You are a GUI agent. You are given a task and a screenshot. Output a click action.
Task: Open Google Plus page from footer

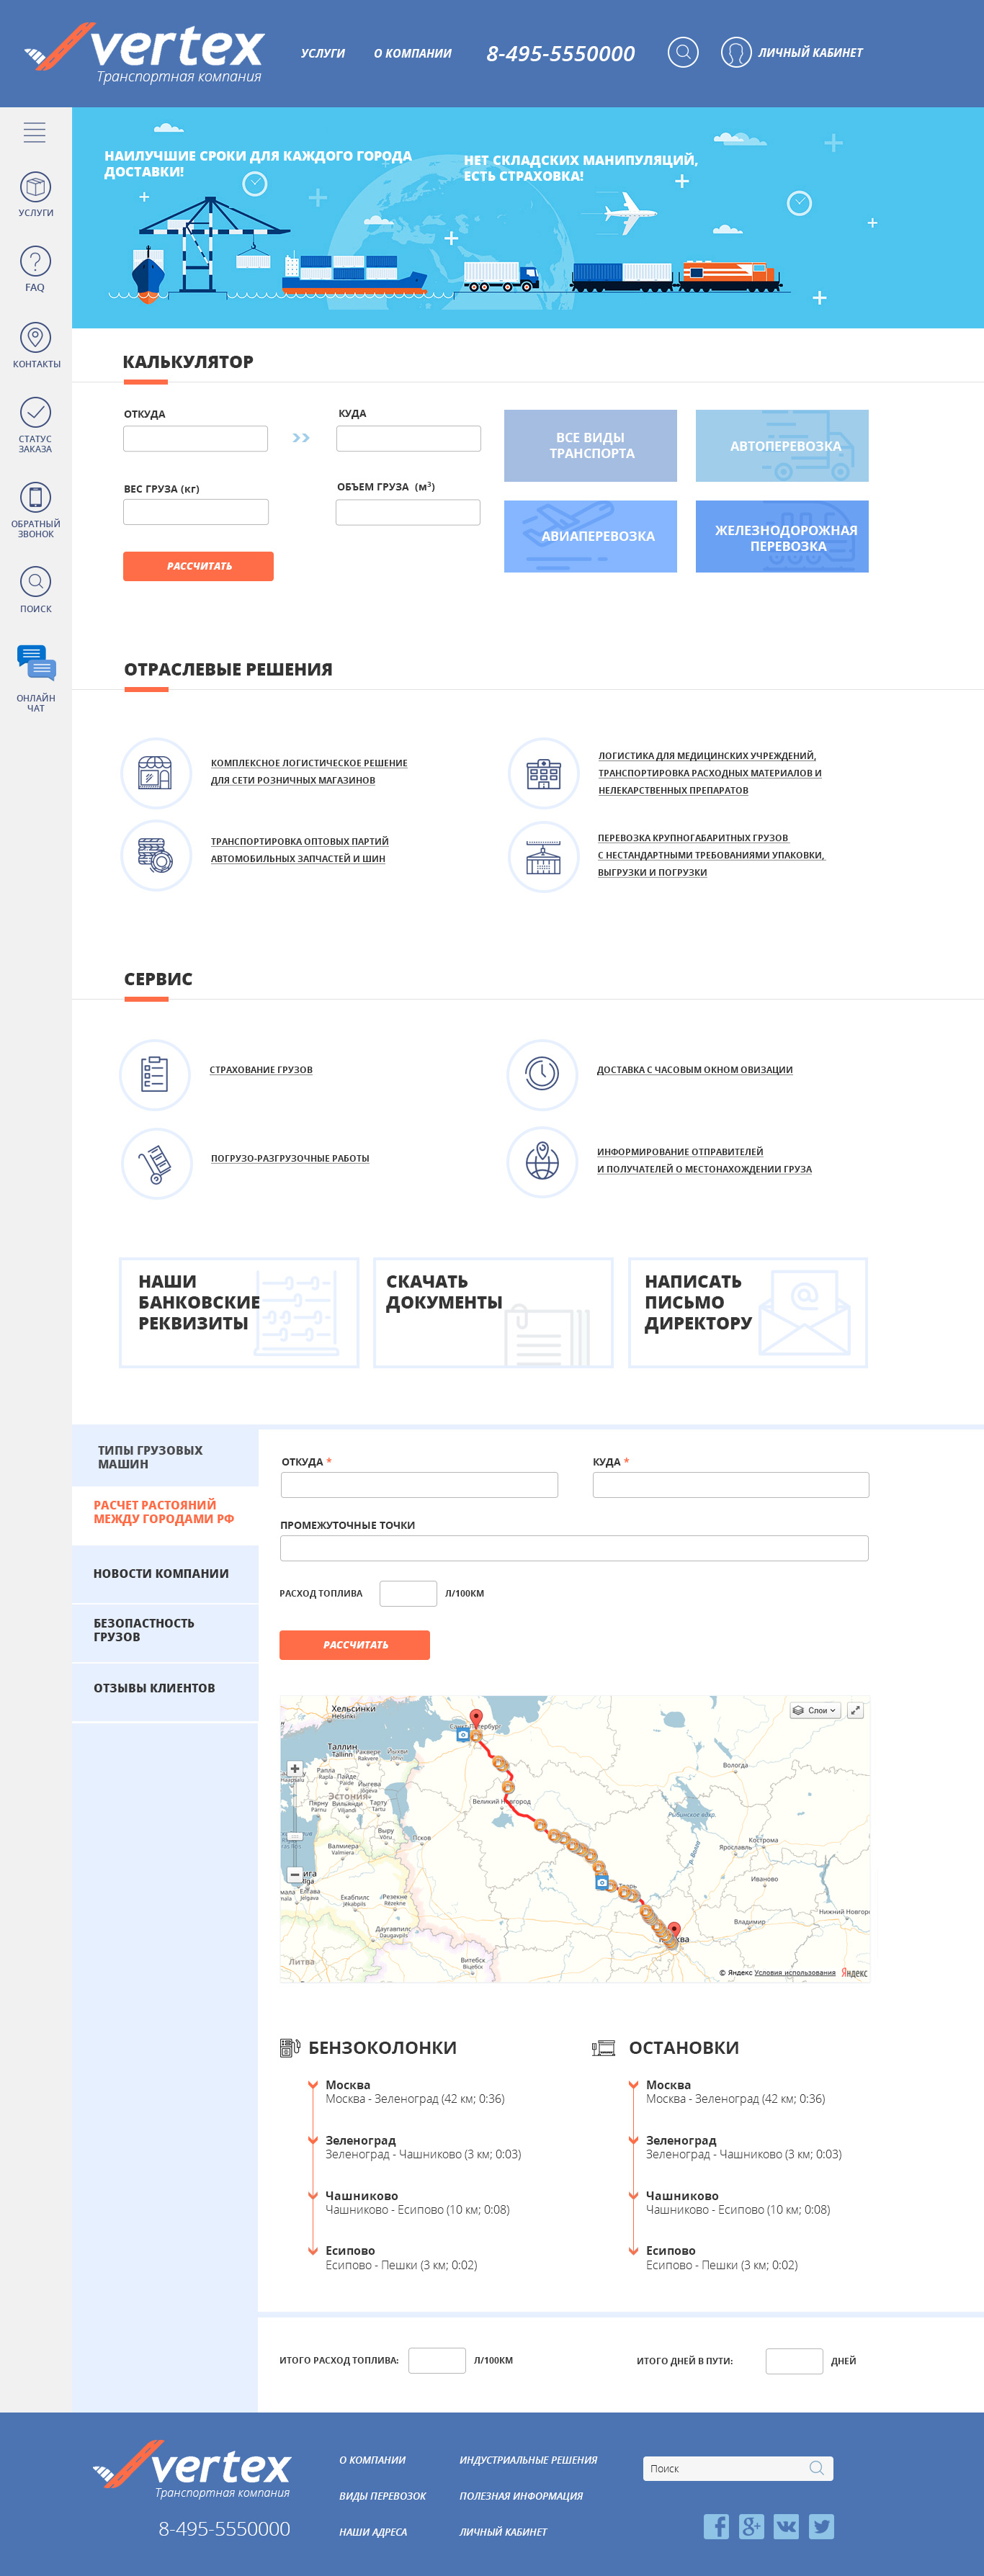pyautogui.click(x=751, y=2526)
